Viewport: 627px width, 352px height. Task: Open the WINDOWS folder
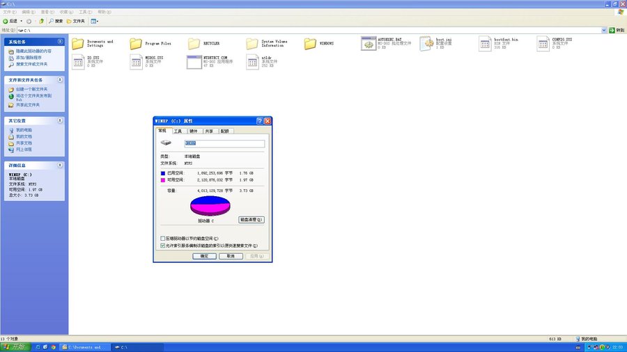point(310,44)
